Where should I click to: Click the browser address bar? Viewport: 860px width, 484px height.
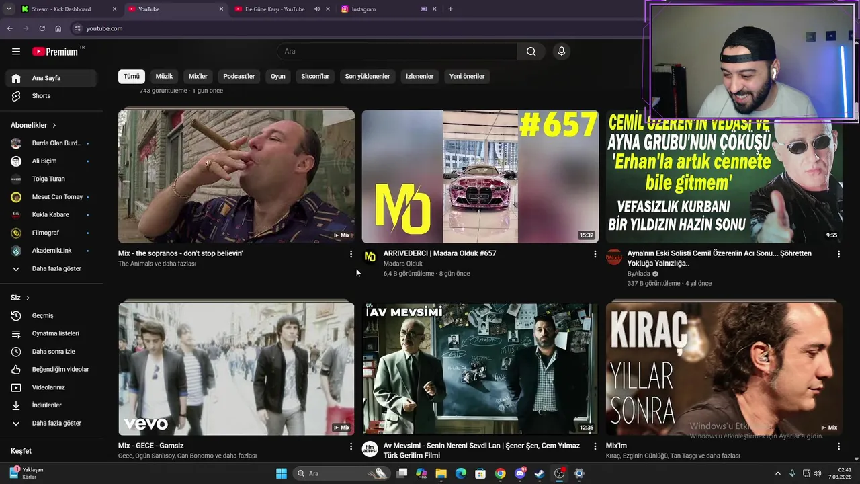pos(356,28)
